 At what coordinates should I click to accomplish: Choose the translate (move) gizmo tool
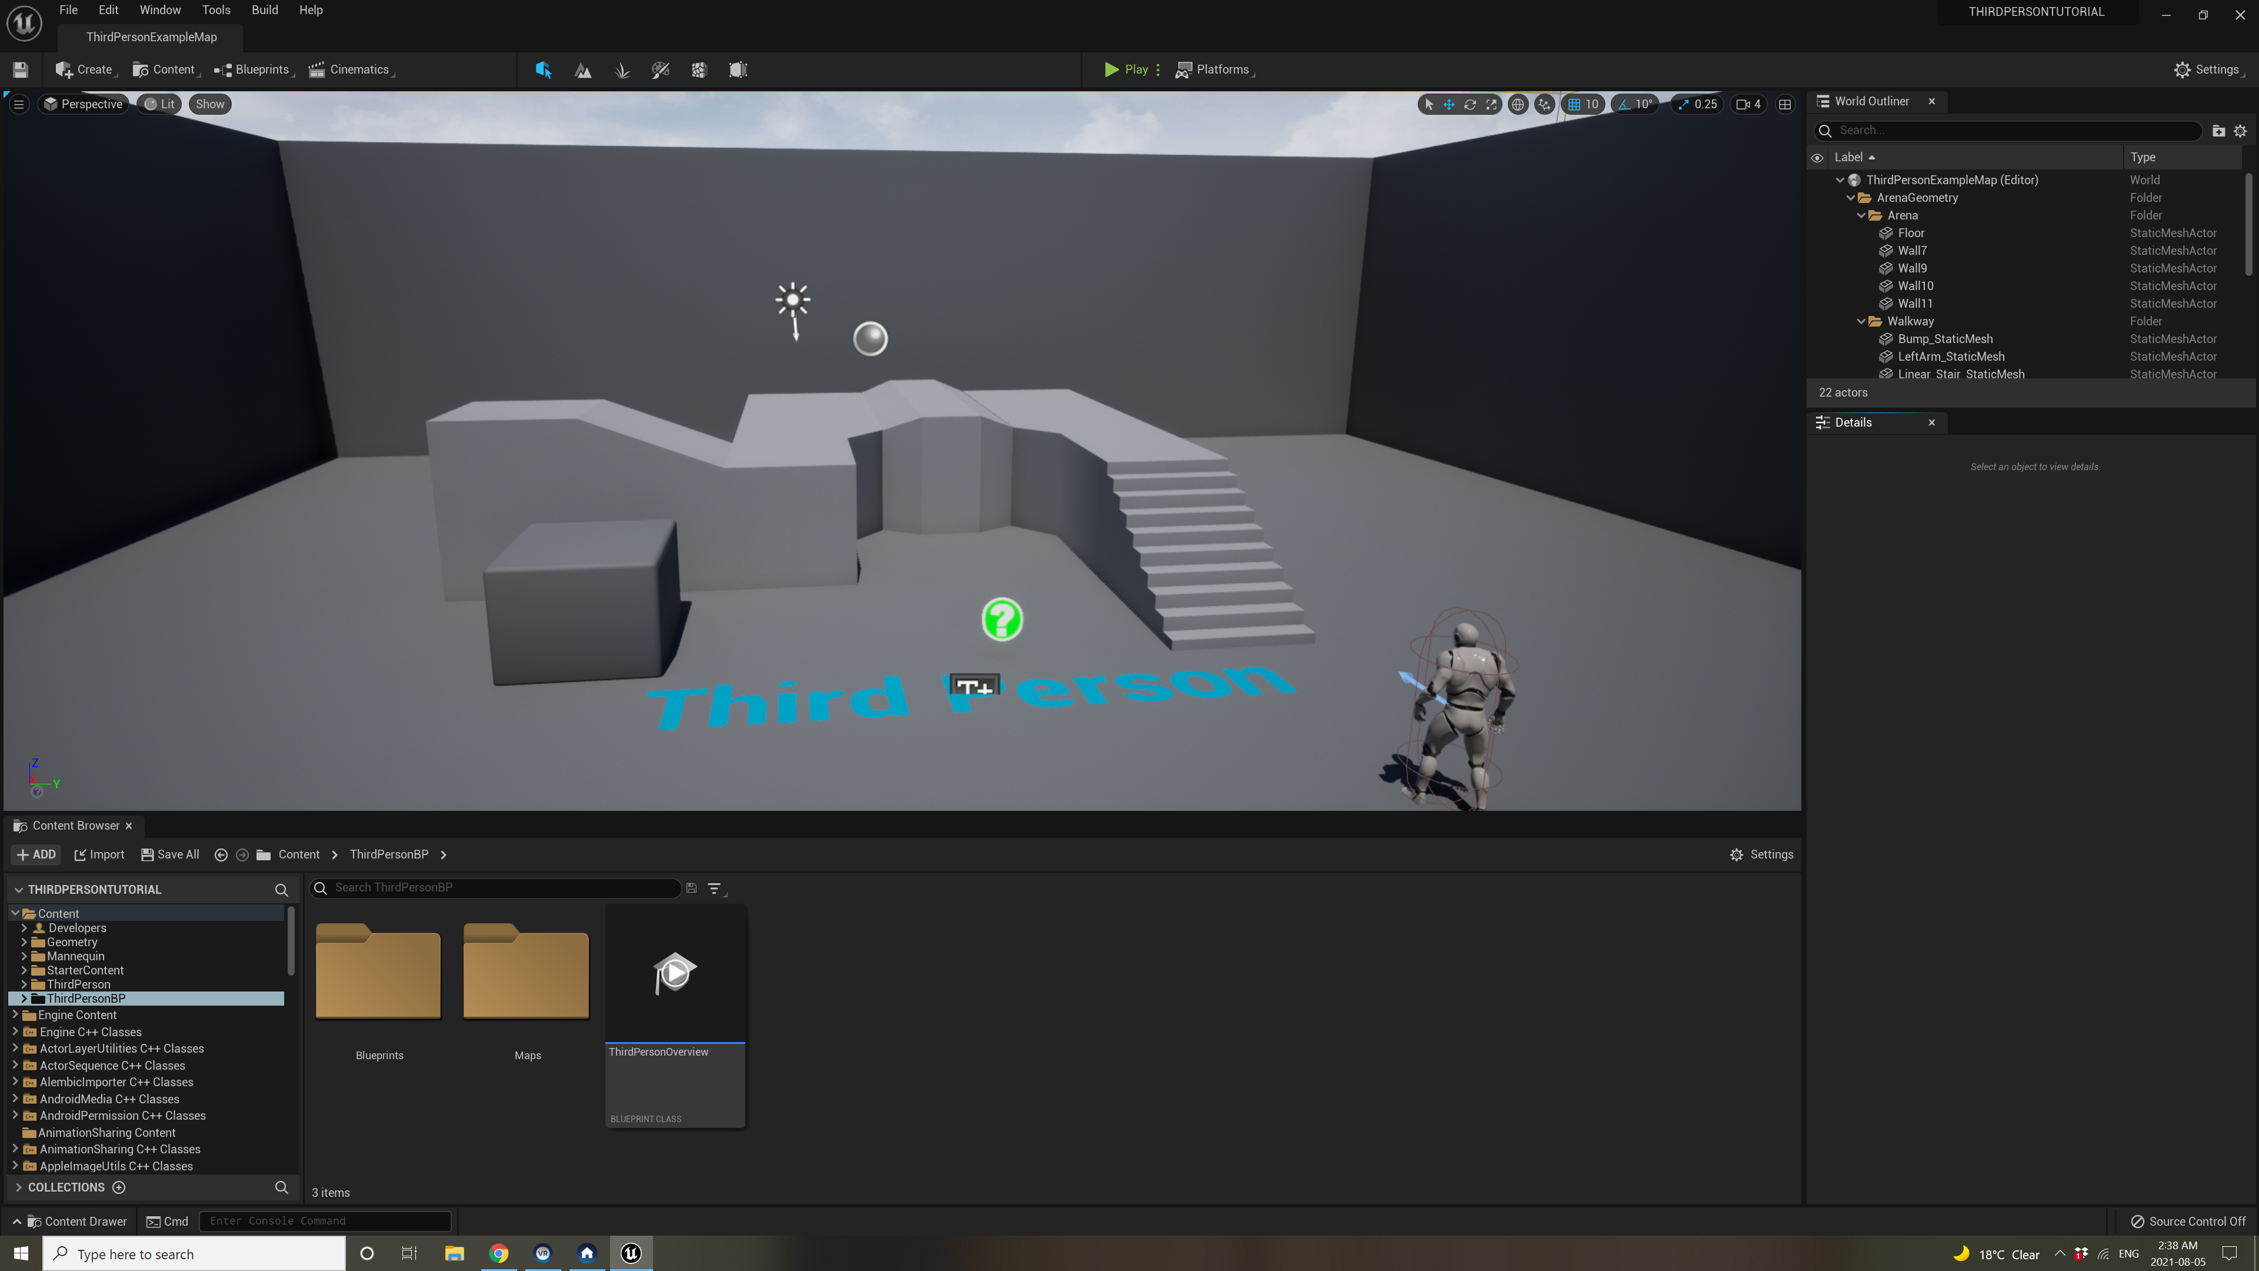1449,104
